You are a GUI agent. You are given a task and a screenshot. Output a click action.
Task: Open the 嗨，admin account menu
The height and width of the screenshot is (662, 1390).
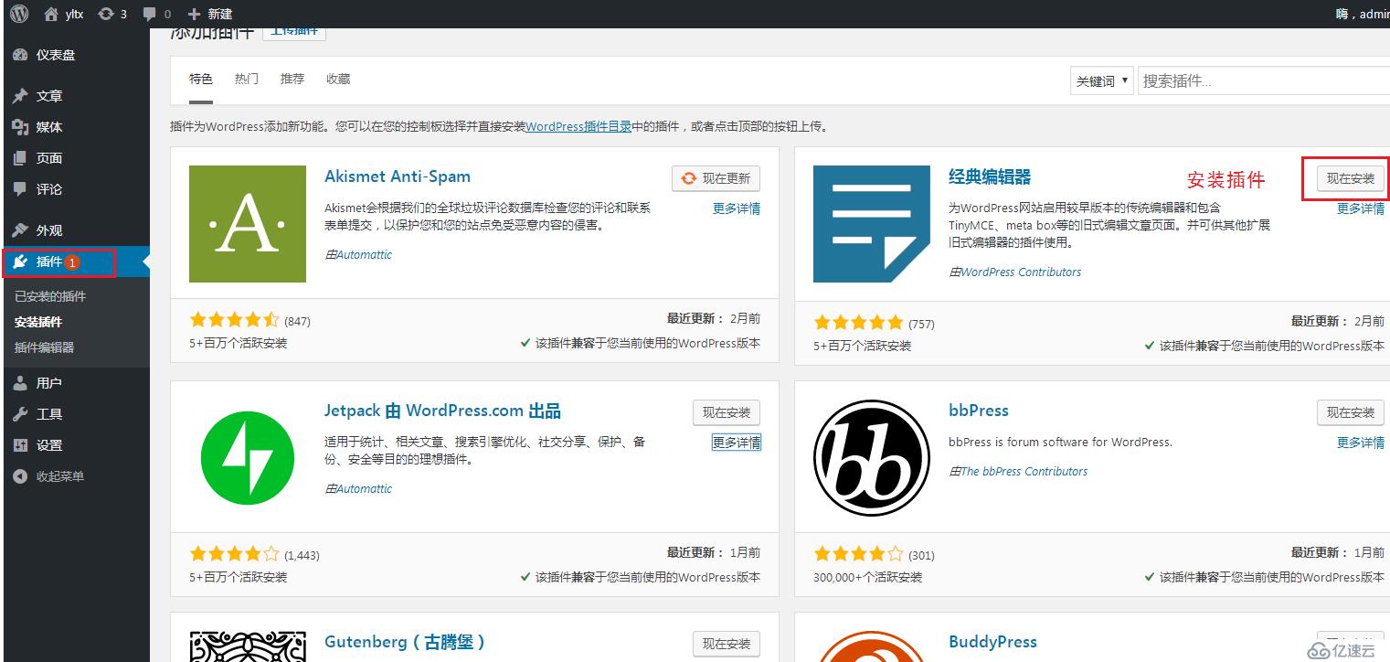click(1363, 14)
